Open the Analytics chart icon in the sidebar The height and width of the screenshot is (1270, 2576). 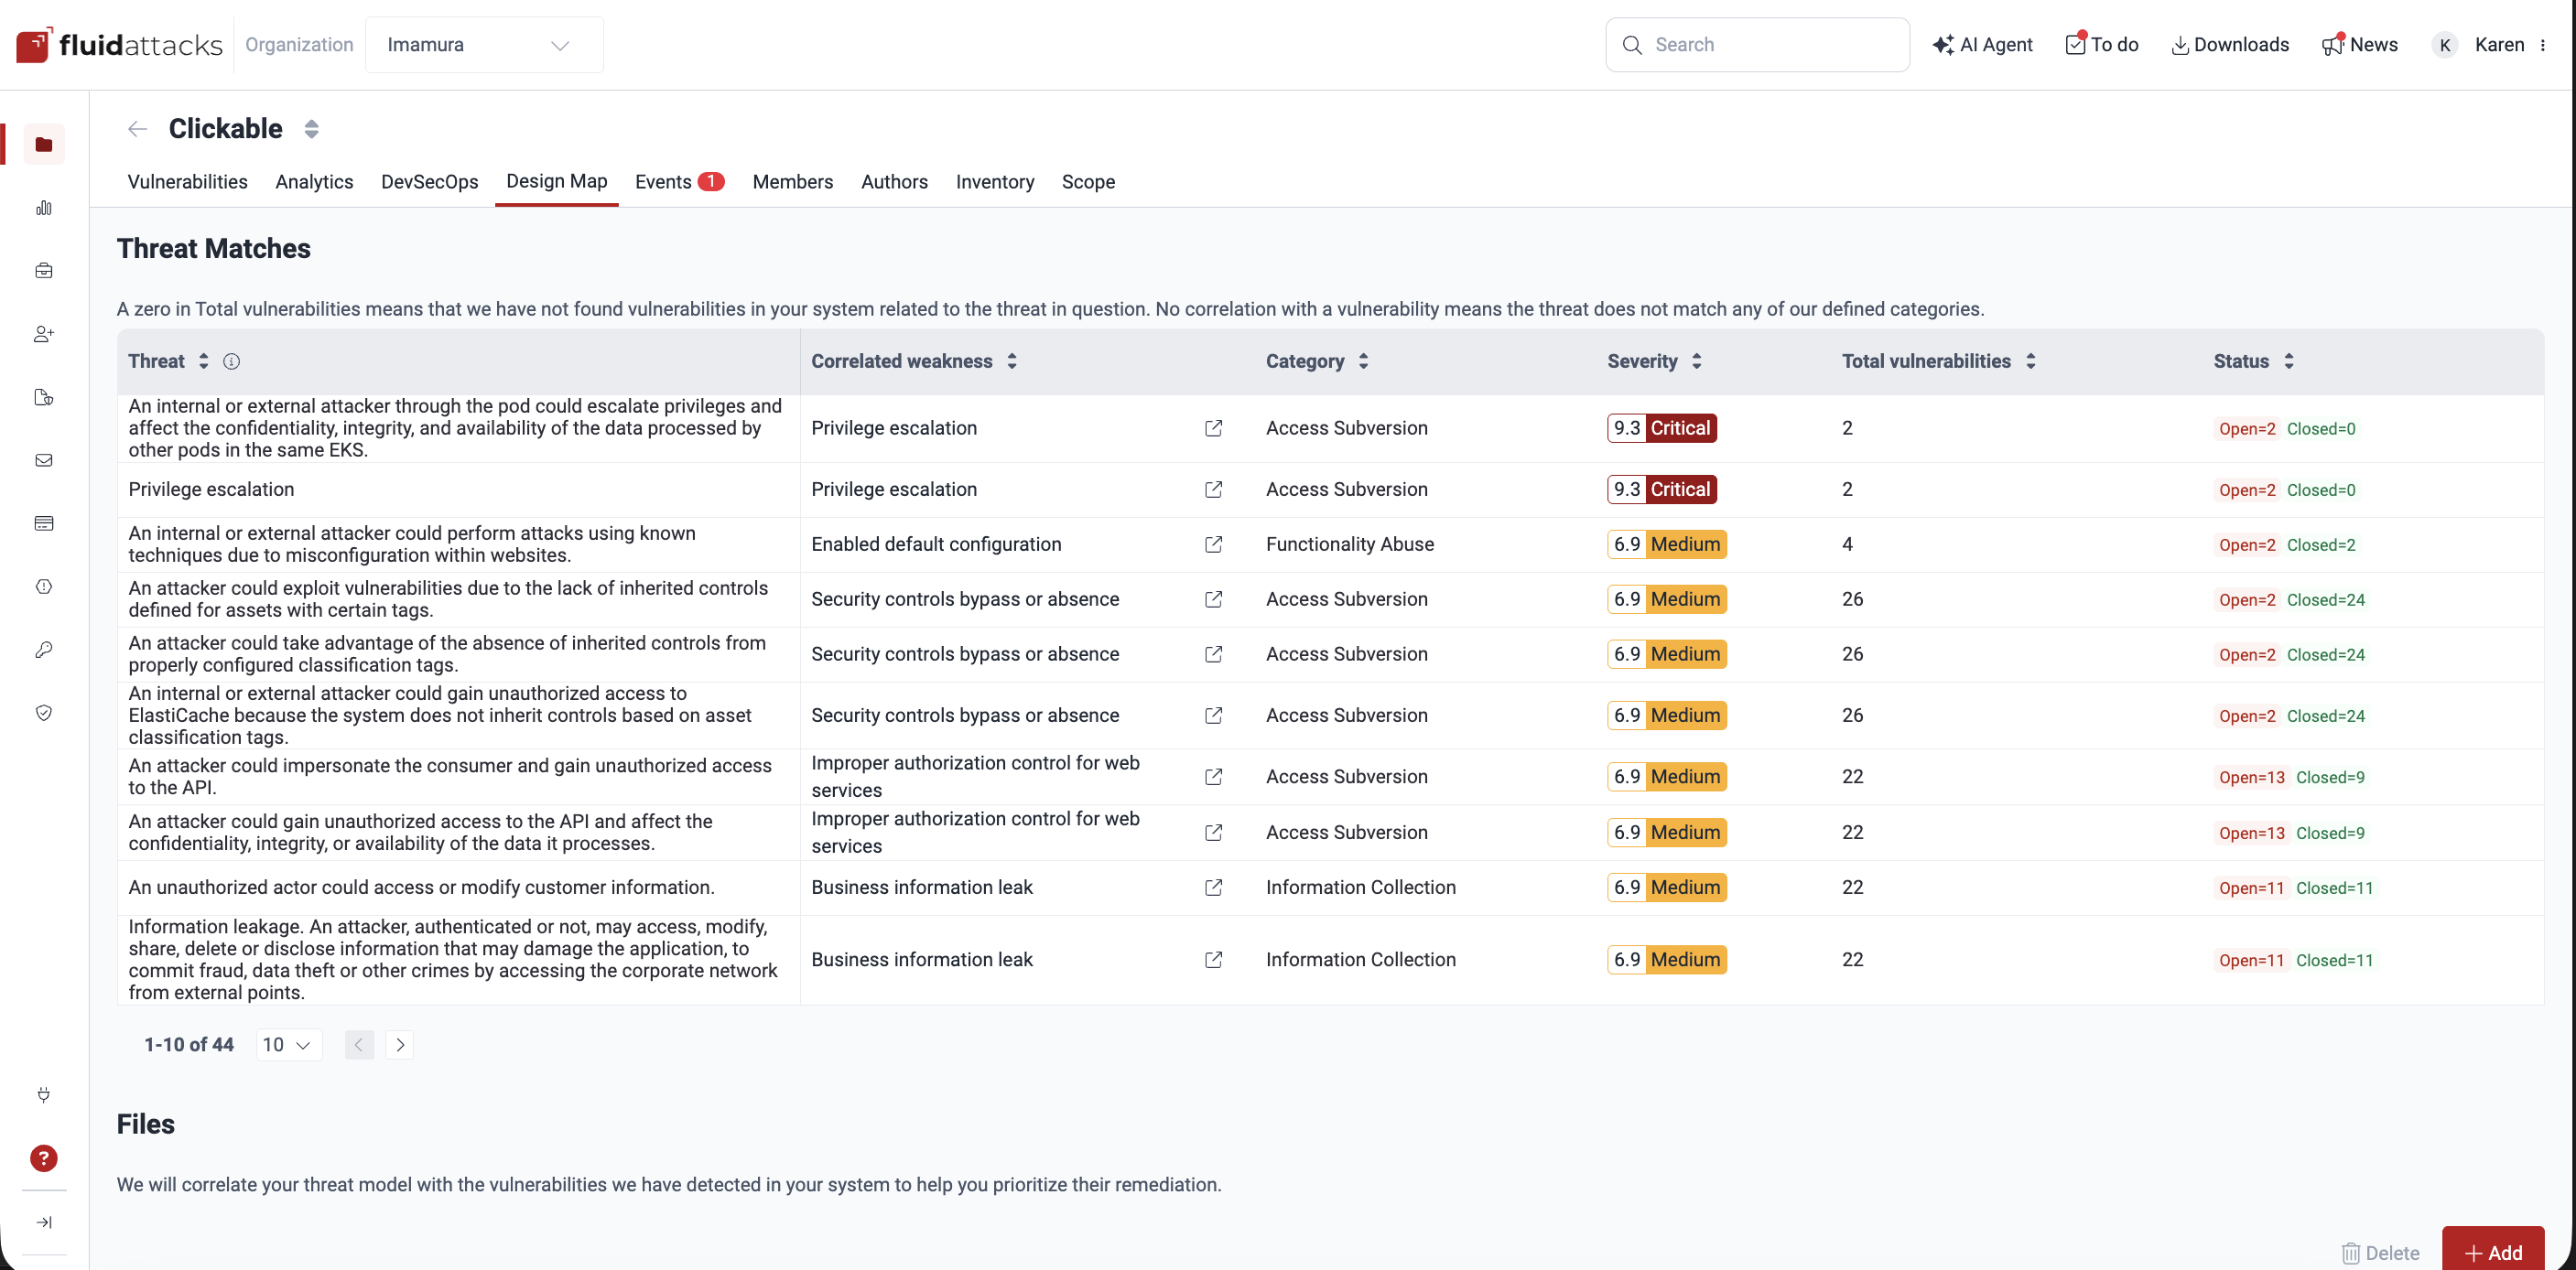click(x=44, y=208)
